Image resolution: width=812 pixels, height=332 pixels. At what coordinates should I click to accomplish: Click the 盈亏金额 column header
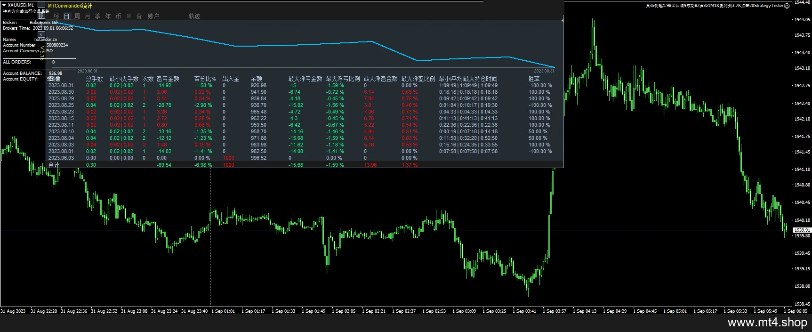pos(168,79)
